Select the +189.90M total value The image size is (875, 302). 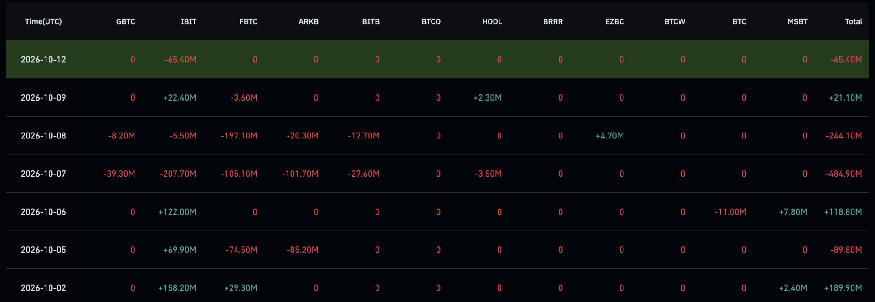(x=843, y=288)
